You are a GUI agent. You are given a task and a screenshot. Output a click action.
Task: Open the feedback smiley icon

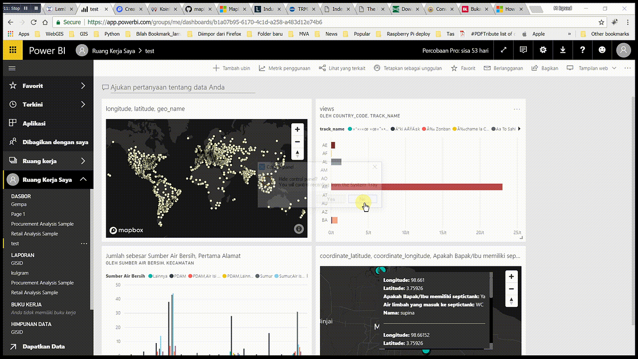(x=602, y=50)
